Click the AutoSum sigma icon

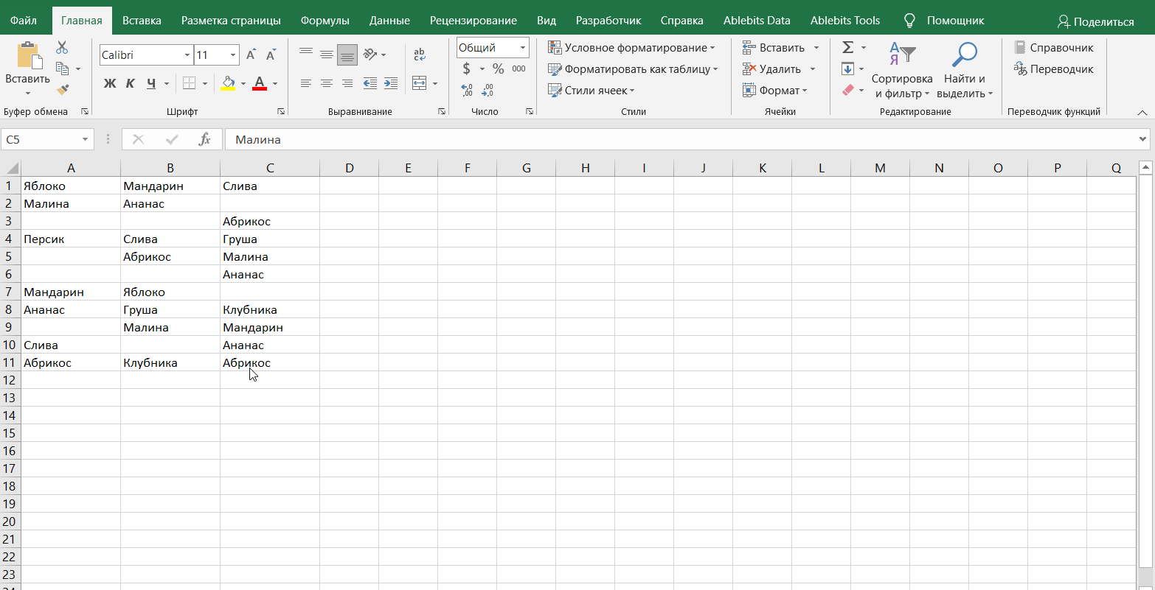click(x=847, y=48)
